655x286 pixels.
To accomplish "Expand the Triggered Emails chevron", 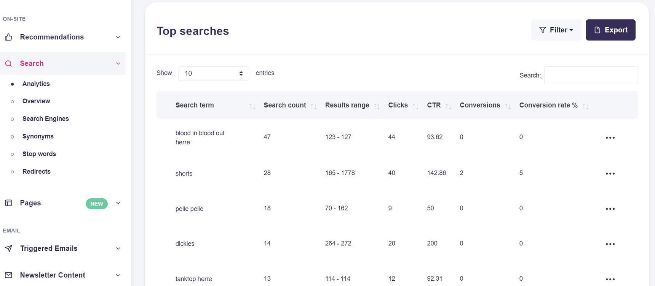I will (x=118, y=248).
